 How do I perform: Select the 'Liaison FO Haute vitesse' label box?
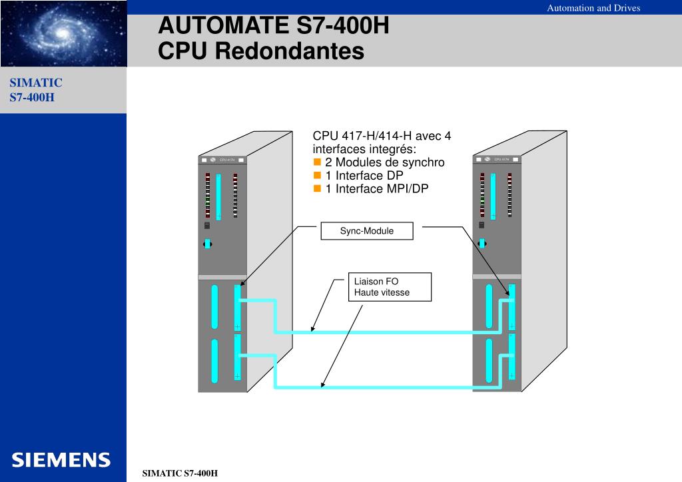[x=390, y=287]
